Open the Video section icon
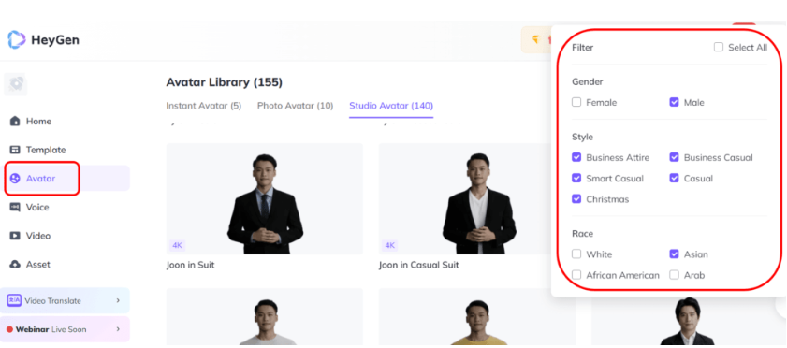Viewport: 787px width, 348px height. click(x=15, y=236)
